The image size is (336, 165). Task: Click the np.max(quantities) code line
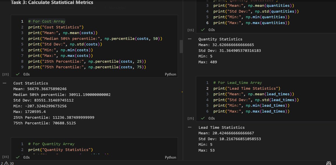[251, 23]
